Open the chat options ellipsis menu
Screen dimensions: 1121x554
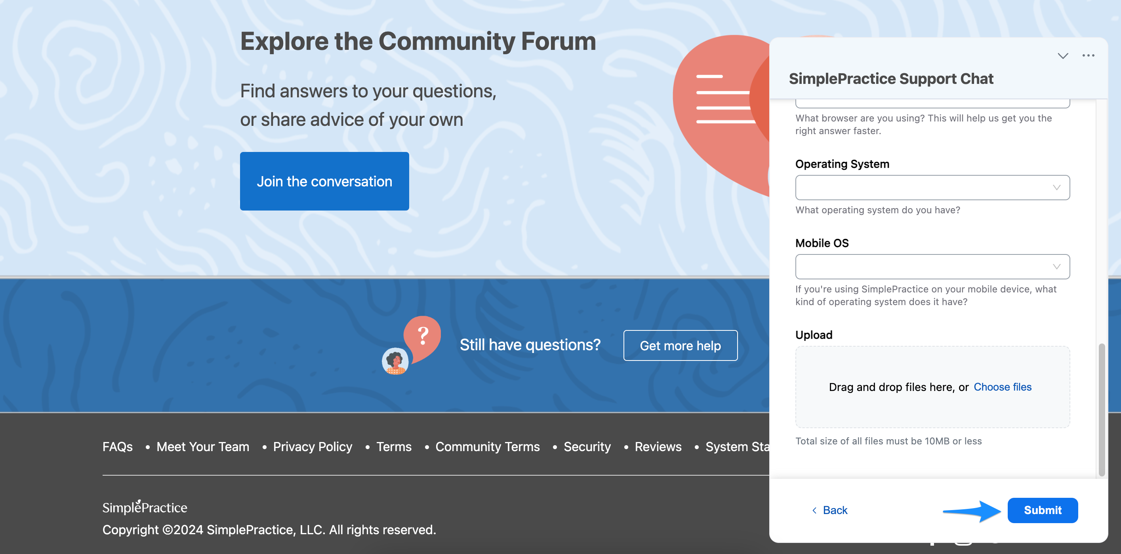(1088, 55)
